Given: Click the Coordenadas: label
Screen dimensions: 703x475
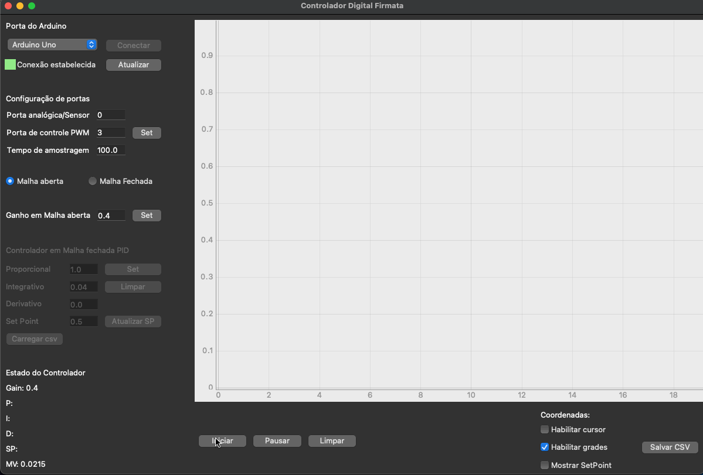Looking at the screenshot, I should click(565, 415).
